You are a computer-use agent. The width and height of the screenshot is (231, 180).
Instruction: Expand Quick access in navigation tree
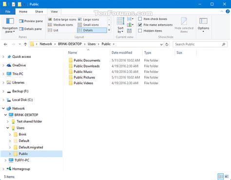pyautogui.click(x=3, y=57)
